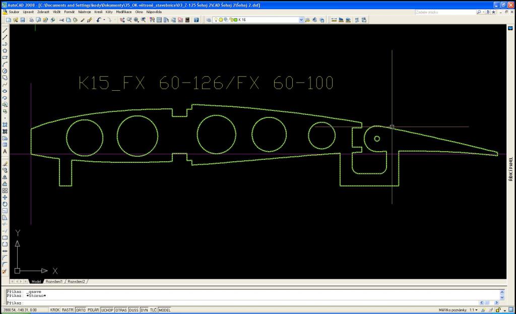Click the MODEL button in status bar
The image size is (516, 314).
click(x=165, y=310)
